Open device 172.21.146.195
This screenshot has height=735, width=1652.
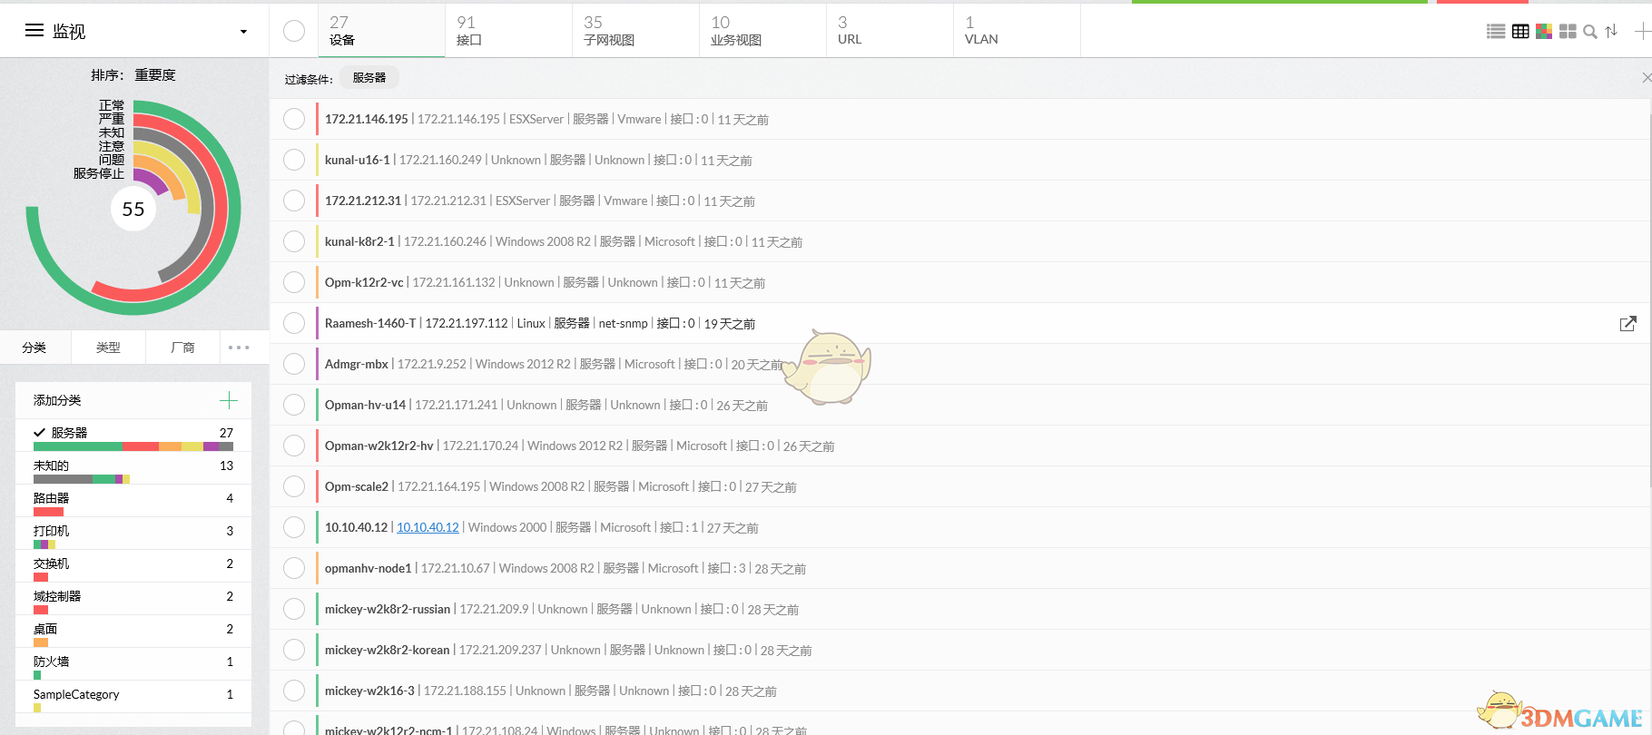(x=367, y=119)
